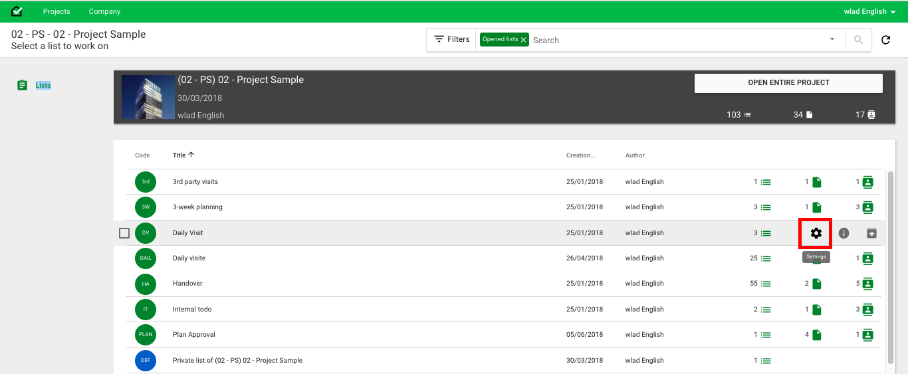Select Lists in the sidebar
The height and width of the screenshot is (374, 908).
[x=43, y=85]
